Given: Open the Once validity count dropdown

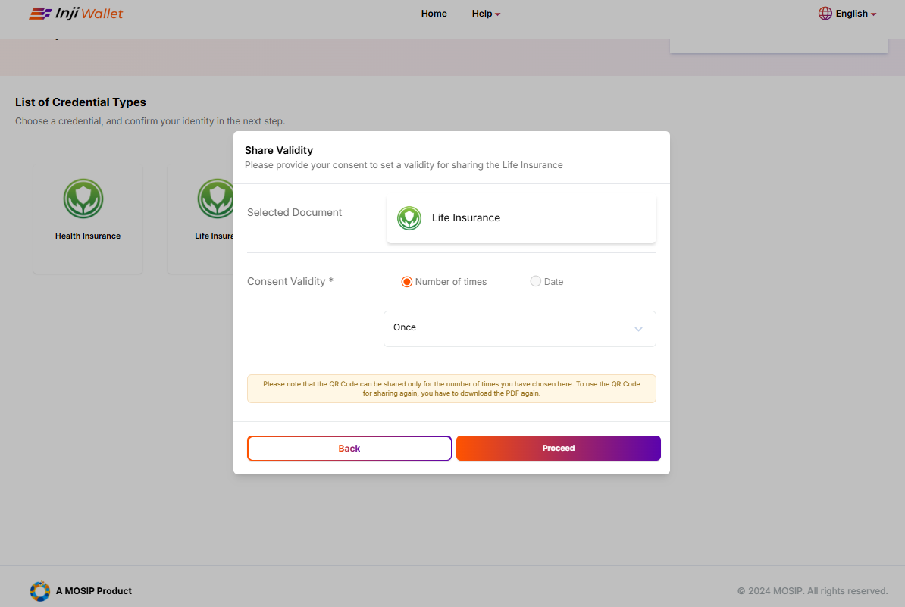Looking at the screenshot, I should pyautogui.click(x=519, y=329).
